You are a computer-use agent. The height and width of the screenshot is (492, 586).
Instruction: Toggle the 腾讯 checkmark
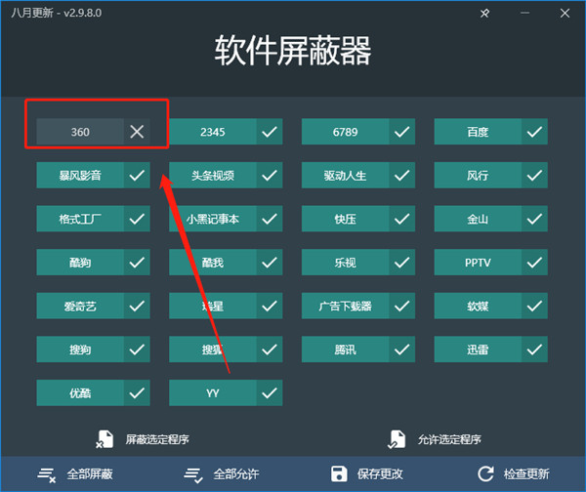pyautogui.click(x=401, y=349)
